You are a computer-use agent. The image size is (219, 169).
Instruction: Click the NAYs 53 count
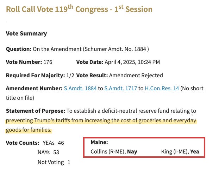tap(48, 152)
